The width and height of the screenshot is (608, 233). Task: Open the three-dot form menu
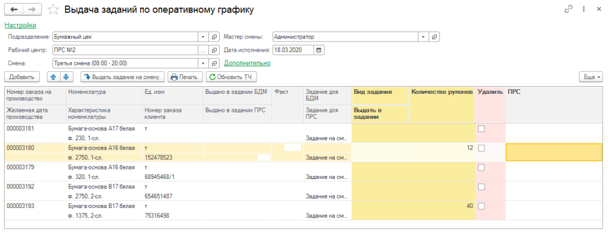(583, 10)
